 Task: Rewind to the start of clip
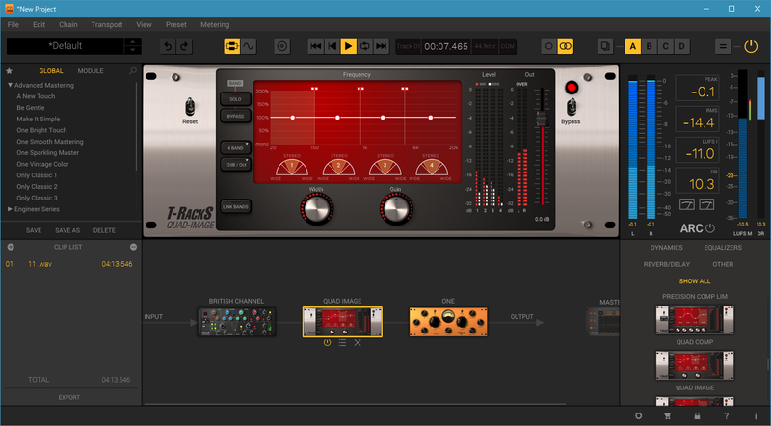tap(332, 46)
